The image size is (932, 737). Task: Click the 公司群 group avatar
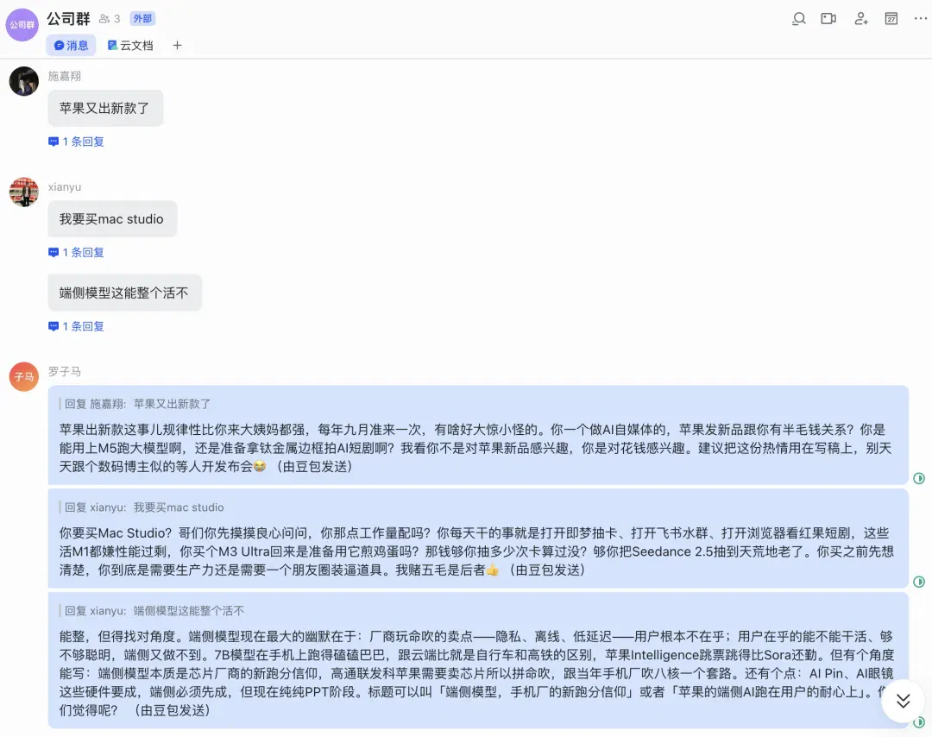22,25
